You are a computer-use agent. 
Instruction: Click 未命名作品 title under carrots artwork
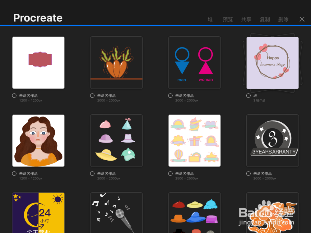click(106, 95)
